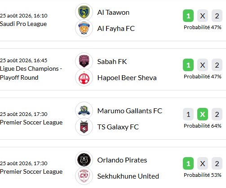226x188 pixels.
Task: Open the Orlando Pirates skull logo
Action: click(x=84, y=160)
